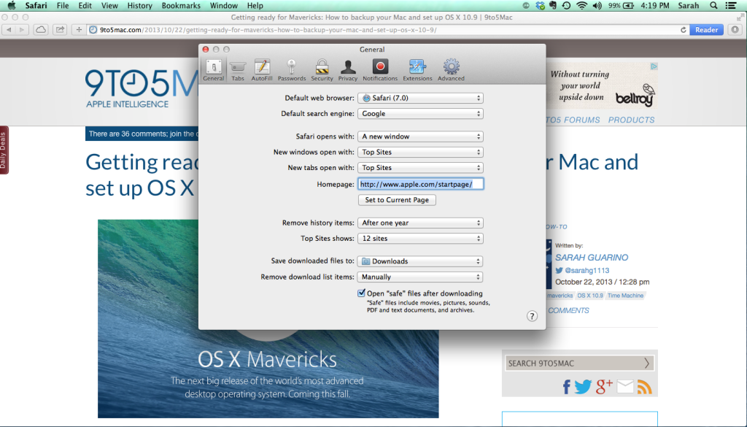Expand Remove history items dropdown
The width and height of the screenshot is (747, 427).
click(420, 223)
